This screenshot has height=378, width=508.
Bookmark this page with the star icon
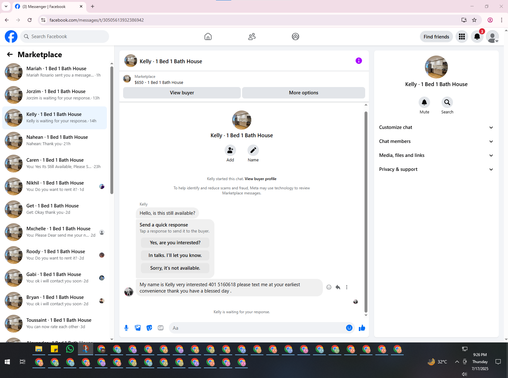click(474, 20)
